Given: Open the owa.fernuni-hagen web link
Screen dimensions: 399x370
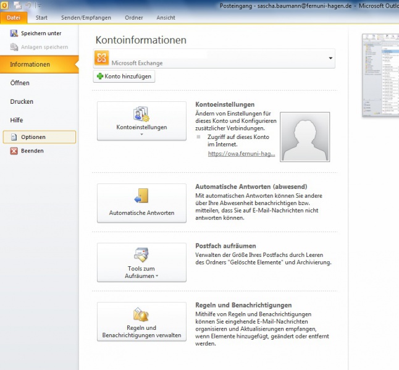Looking at the screenshot, I should pyautogui.click(x=241, y=154).
